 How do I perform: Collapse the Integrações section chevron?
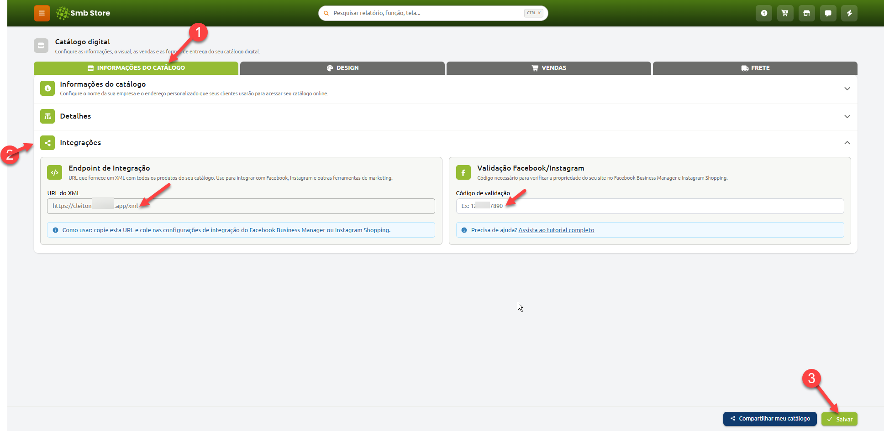point(847,143)
